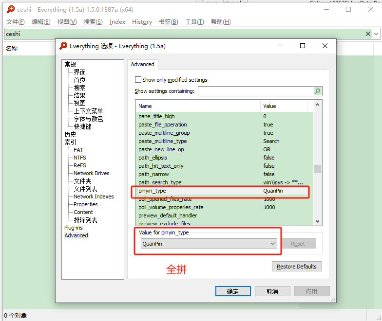Click the 确定 button
The image size is (382, 321).
(233, 291)
